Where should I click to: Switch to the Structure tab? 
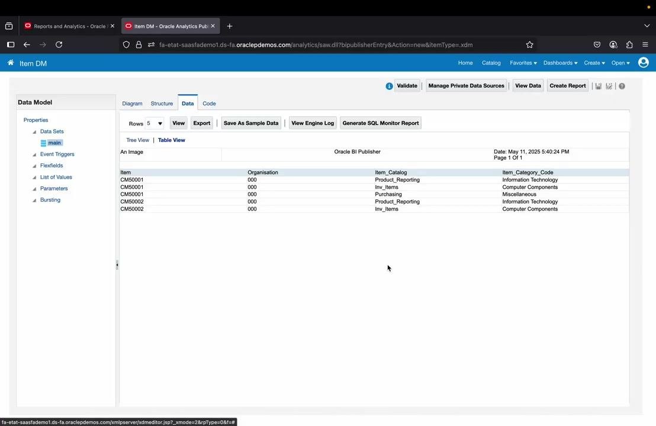[162, 104]
